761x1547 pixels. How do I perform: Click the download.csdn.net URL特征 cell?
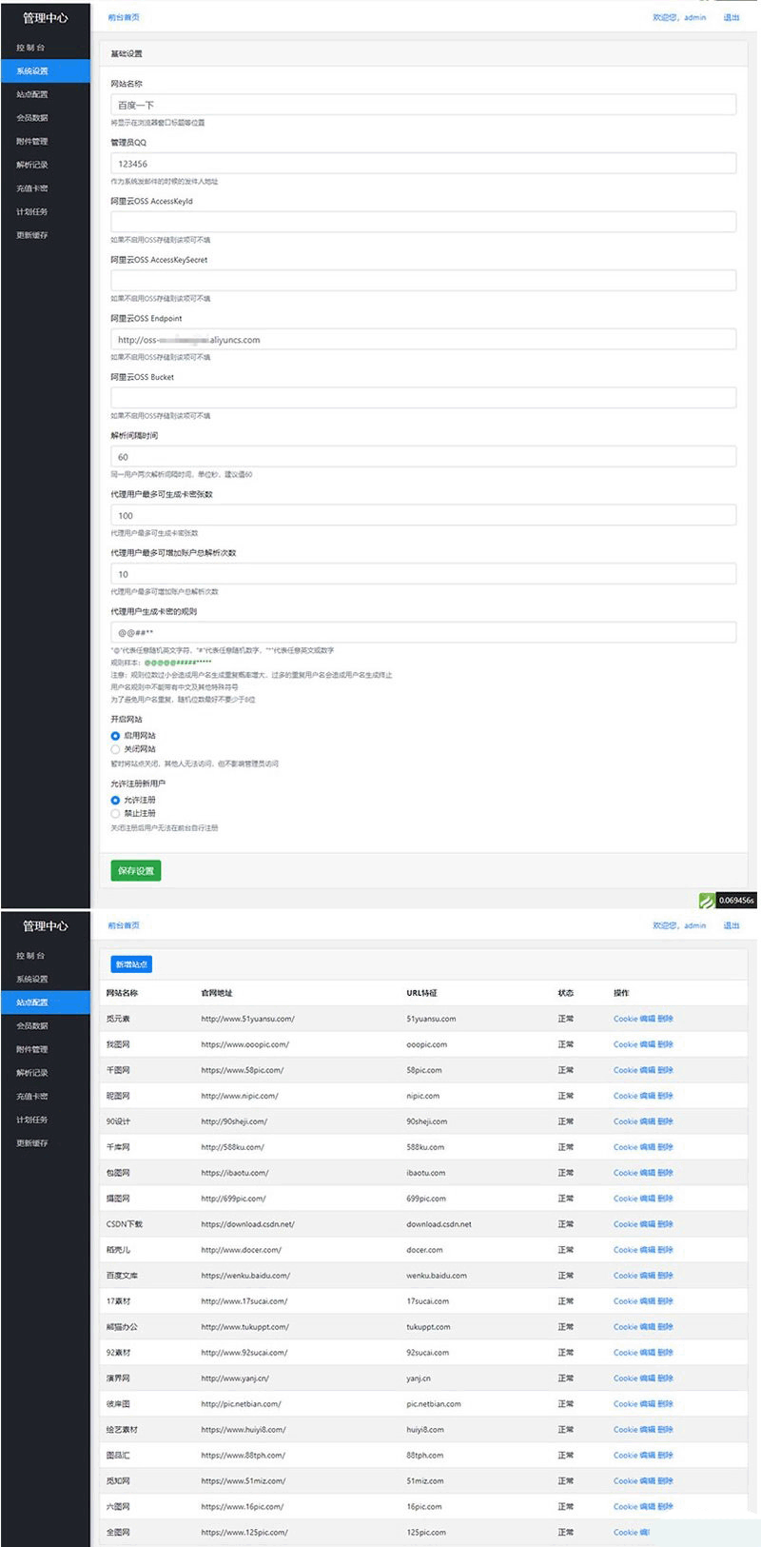coord(439,1224)
